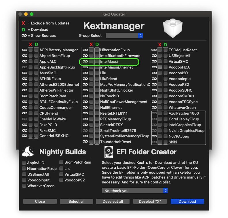
Task: Click the NullCpuPowerManagement kext name
Action: 124,102
